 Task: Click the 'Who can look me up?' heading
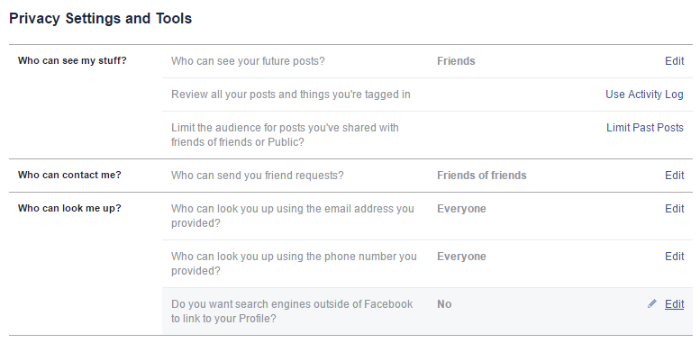coord(69,208)
